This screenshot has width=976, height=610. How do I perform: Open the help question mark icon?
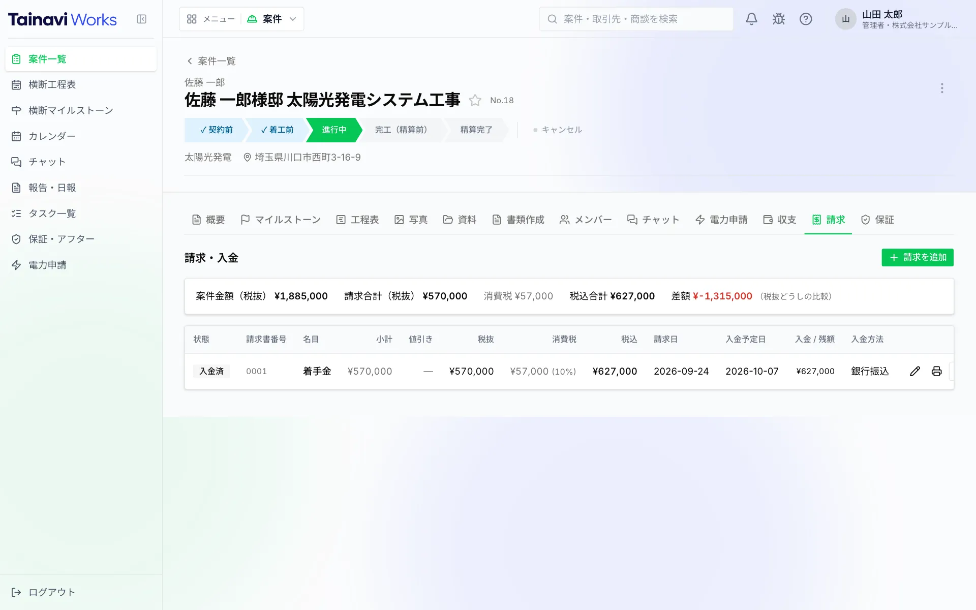coord(806,19)
